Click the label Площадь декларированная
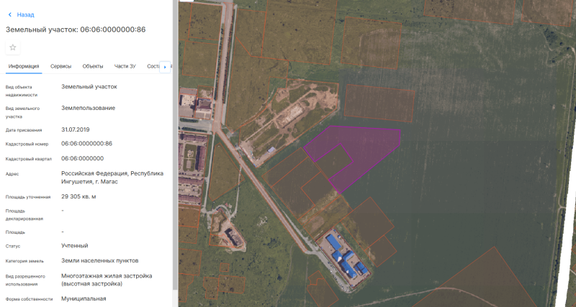 [24, 214]
